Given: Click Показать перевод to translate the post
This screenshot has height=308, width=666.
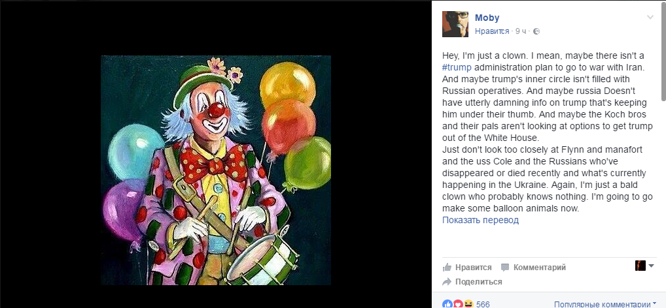Looking at the screenshot, I should click(480, 220).
